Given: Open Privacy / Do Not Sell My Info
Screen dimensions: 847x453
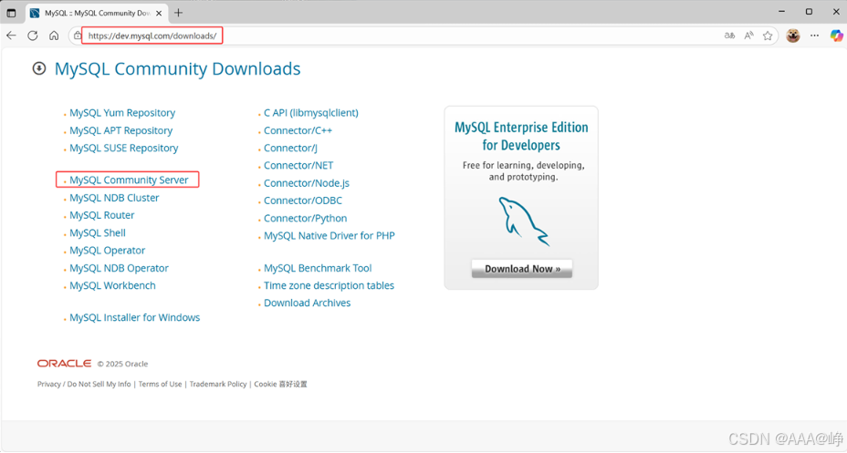Looking at the screenshot, I should pyautogui.click(x=84, y=384).
